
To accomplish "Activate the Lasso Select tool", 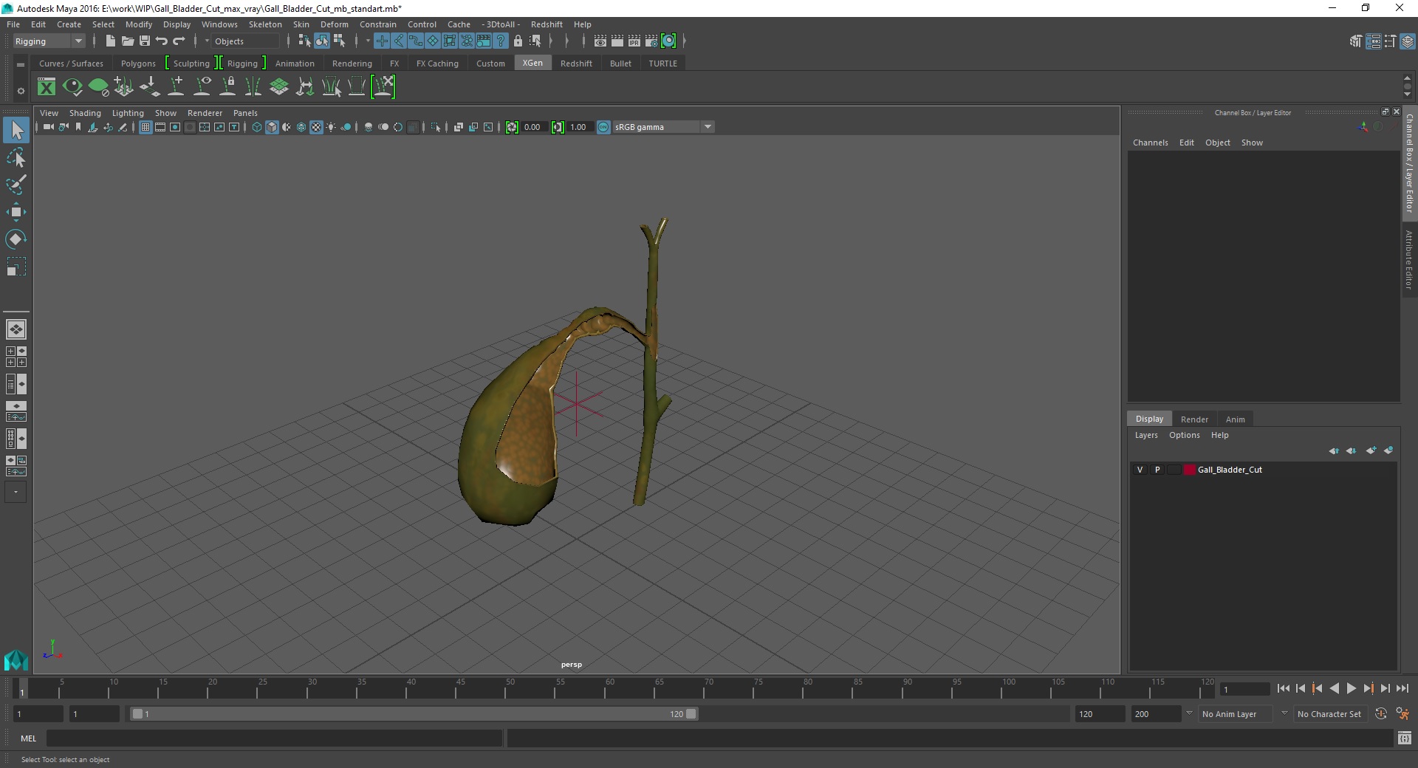I will [x=16, y=157].
